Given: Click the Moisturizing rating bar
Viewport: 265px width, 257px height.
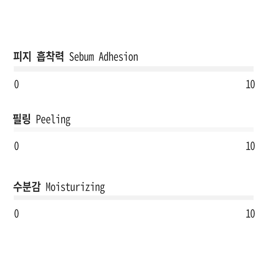Looking at the screenshot, I should click(x=134, y=198).
